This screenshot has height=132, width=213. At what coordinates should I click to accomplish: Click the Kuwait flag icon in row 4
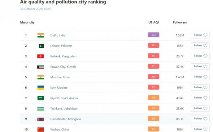pos(40,67)
